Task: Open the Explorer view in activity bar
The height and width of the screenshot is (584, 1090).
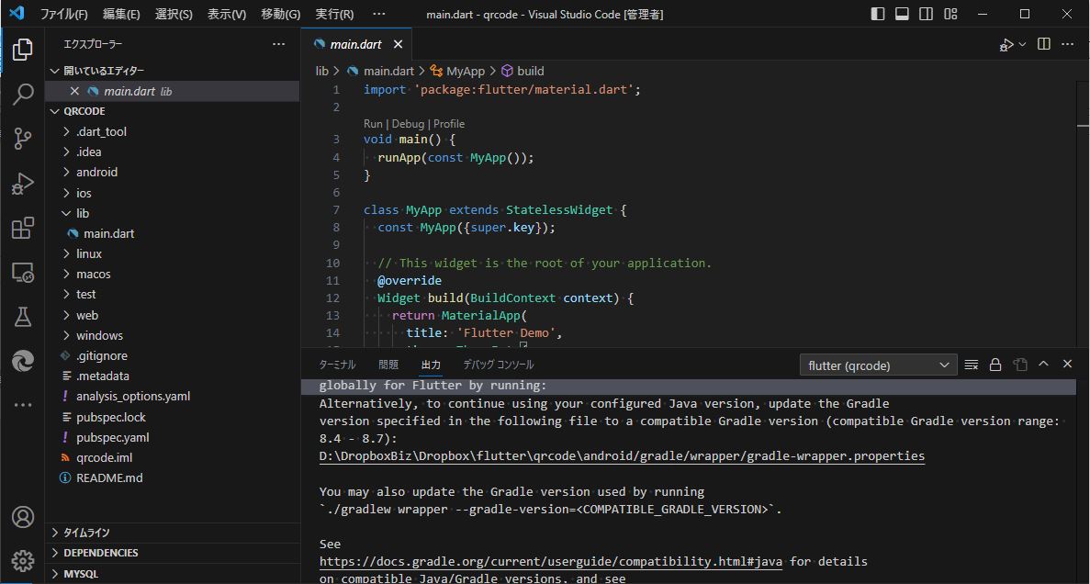Action: pyautogui.click(x=23, y=50)
